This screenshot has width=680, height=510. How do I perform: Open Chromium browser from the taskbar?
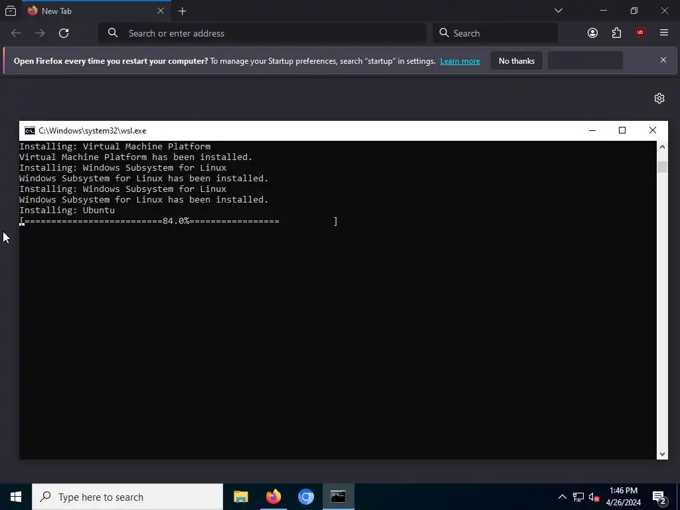[x=305, y=497]
